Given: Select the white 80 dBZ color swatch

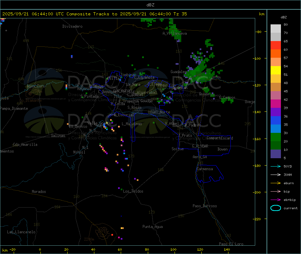Looking at the screenshot, I should pos(276,29).
